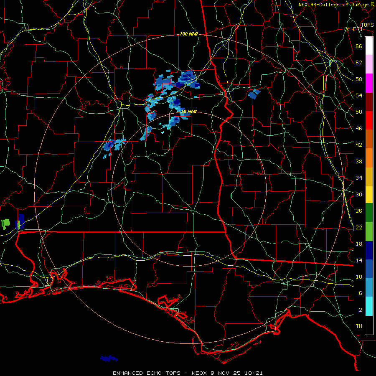Select the magenta legend color swatch
The image size is (376, 376).
tap(369, 83)
